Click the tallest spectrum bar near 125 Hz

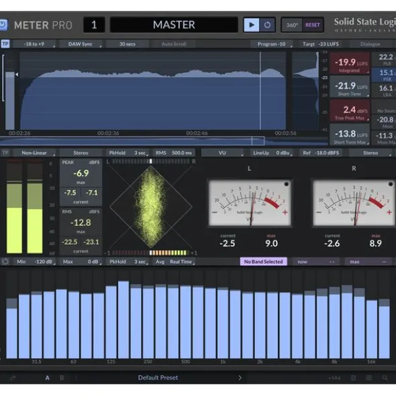[x=123, y=320]
